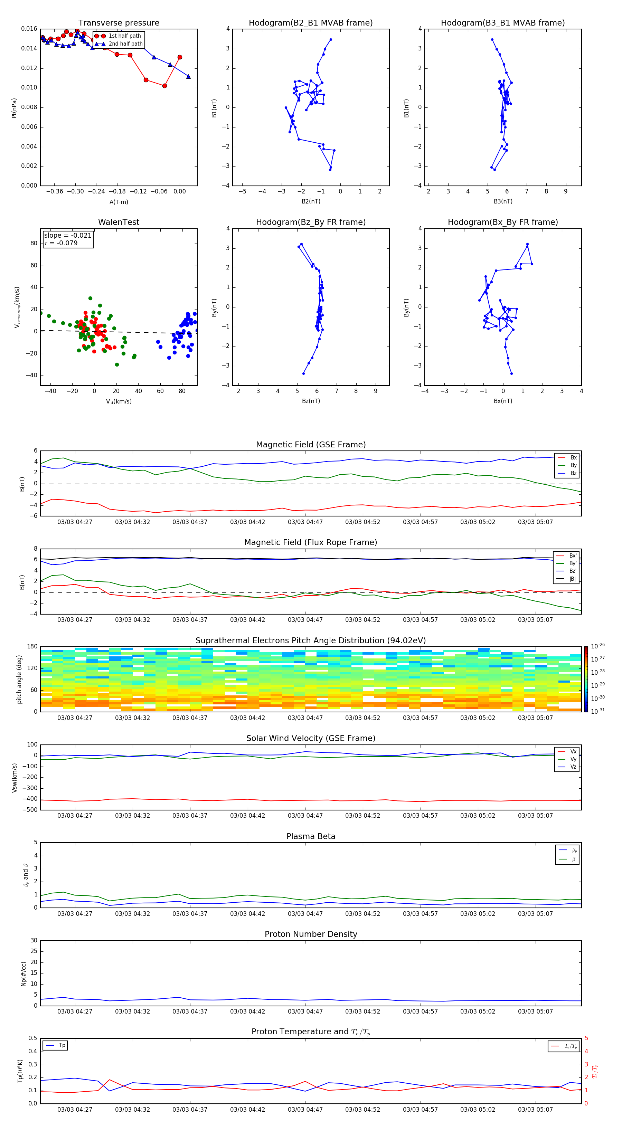Click "B(nT)" label of GSE Frame plot

(22, 484)
